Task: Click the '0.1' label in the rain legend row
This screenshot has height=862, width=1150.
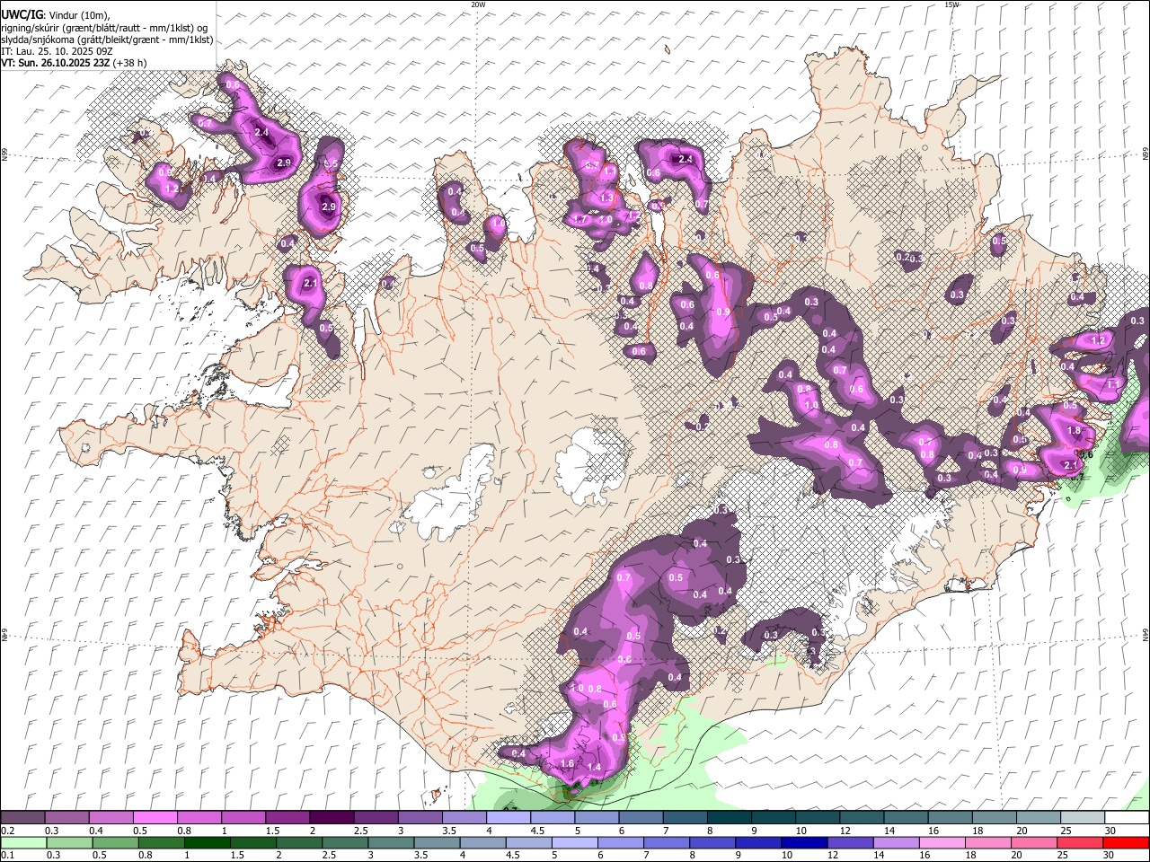Action: pos(7,855)
